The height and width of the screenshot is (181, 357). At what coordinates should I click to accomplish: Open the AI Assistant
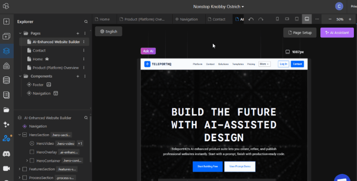coord(337,33)
